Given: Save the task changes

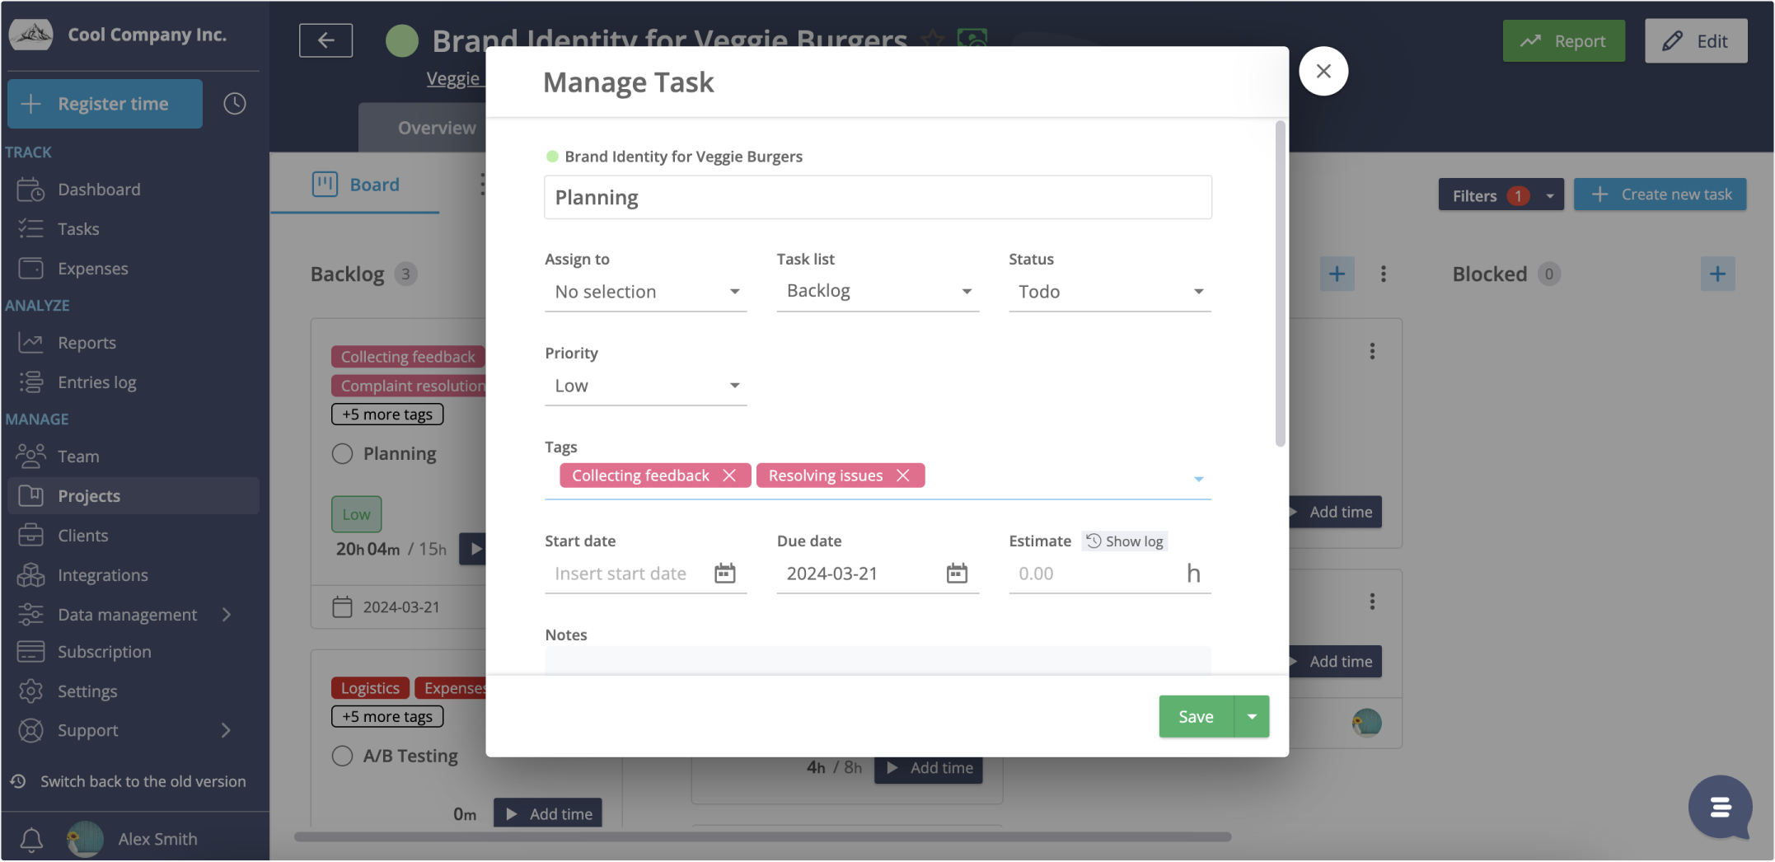Looking at the screenshot, I should (x=1196, y=717).
